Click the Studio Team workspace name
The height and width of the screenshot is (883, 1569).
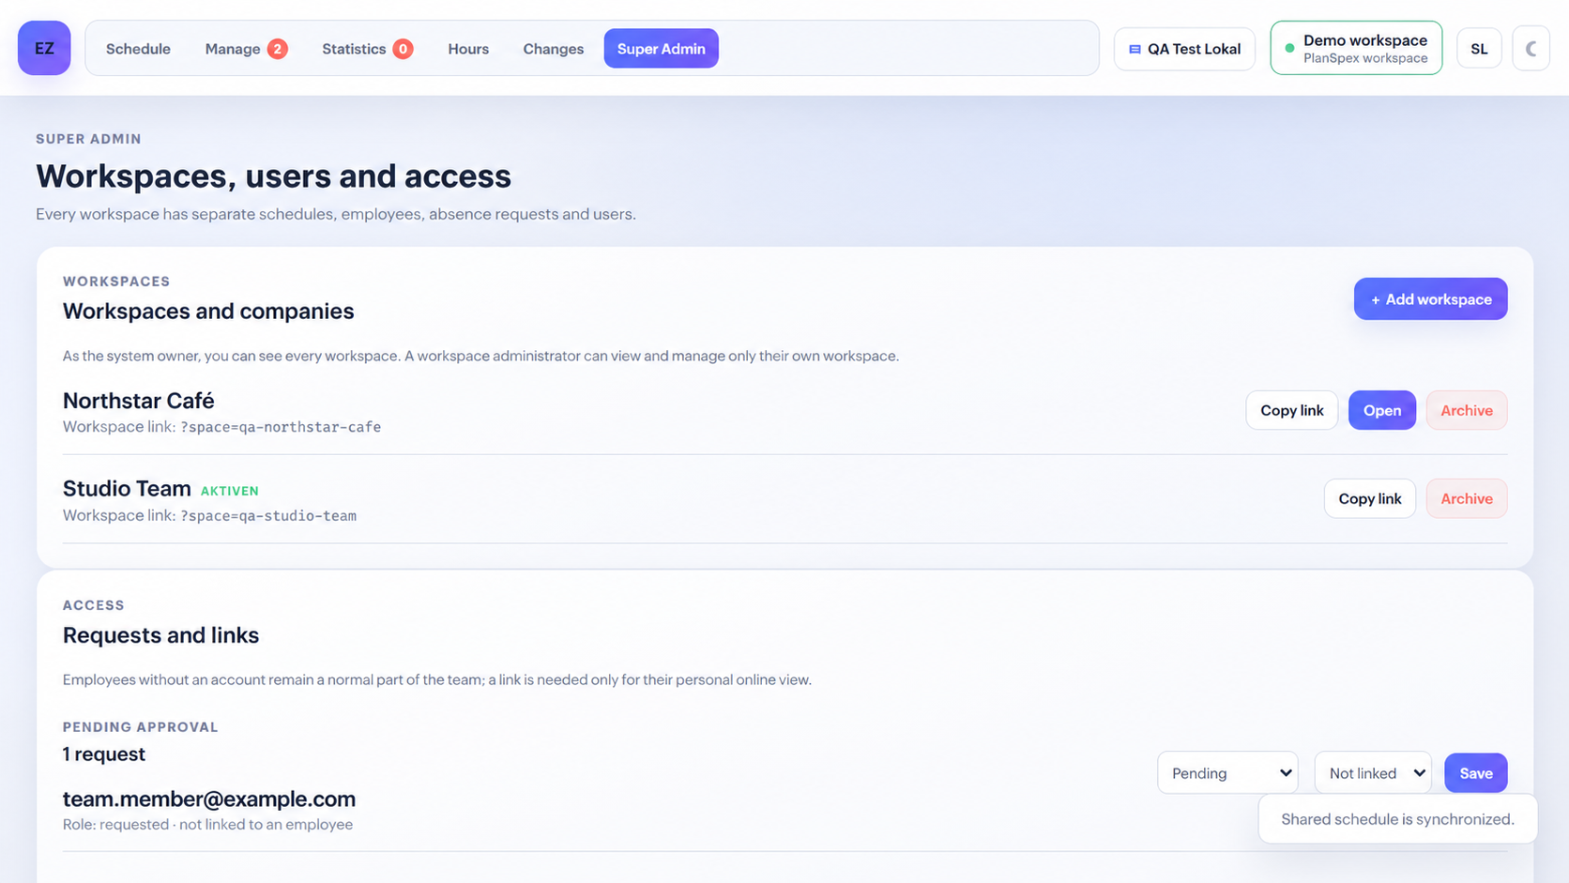[127, 489]
